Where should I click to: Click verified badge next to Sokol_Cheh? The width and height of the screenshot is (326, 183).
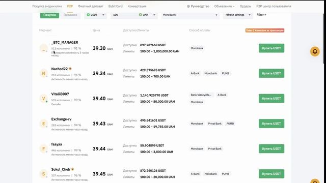[x=72, y=169]
